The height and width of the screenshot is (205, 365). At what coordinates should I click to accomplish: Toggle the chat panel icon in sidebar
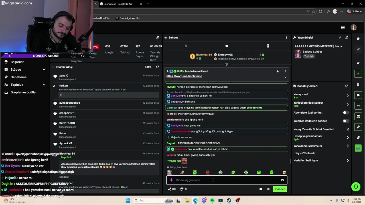tap(358, 95)
